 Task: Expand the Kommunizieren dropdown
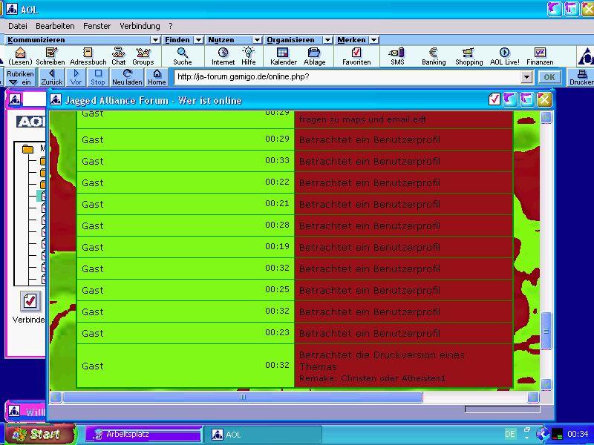coord(155,40)
